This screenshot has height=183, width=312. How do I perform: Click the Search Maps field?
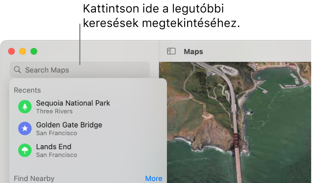(x=79, y=70)
